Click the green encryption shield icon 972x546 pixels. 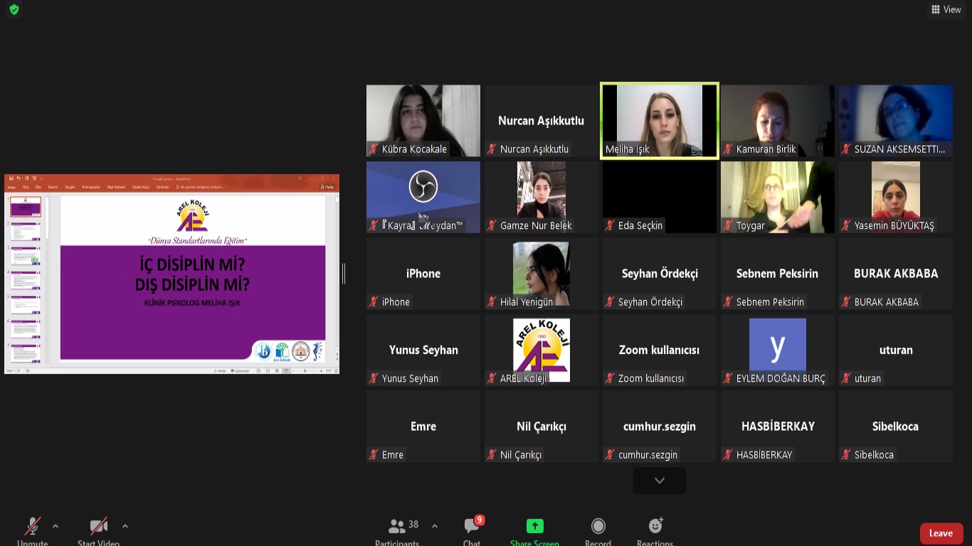14,10
